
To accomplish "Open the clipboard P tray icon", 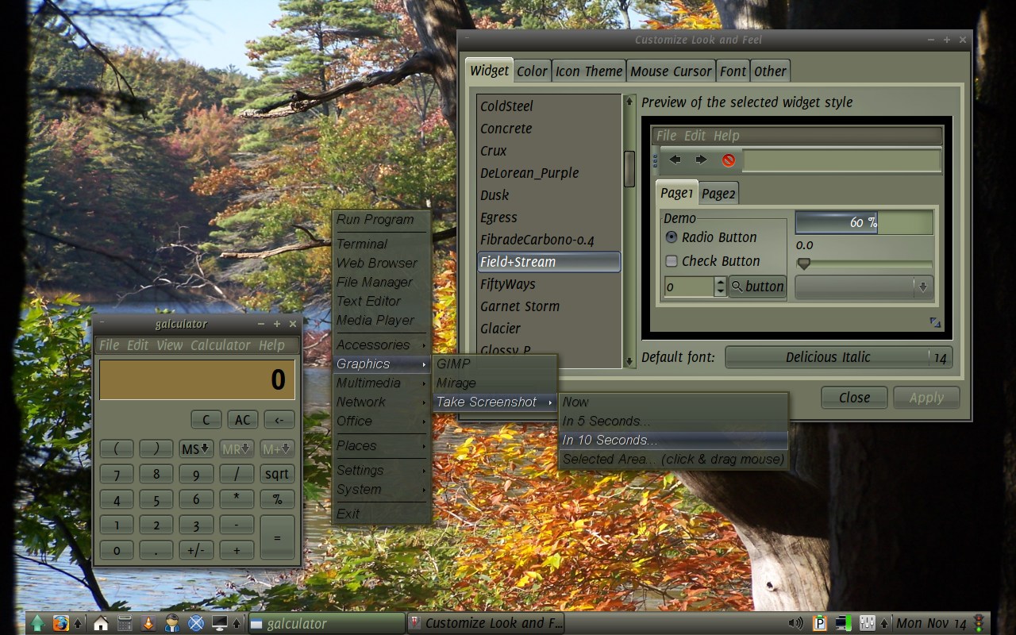I will tap(820, 623).
